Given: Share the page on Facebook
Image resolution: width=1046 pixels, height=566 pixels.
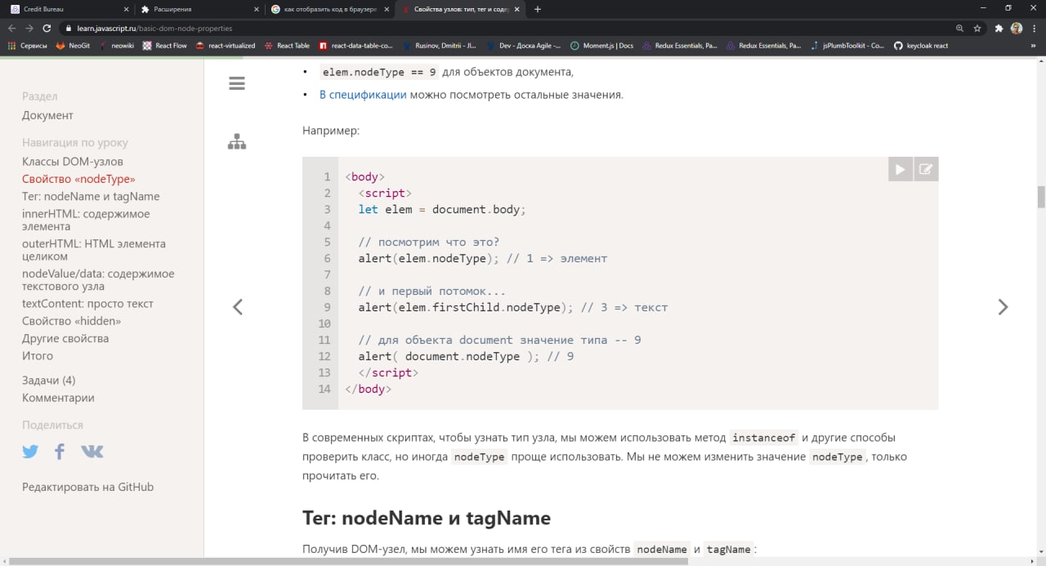Looking at the screenshot, I should [x=60, y=452].
